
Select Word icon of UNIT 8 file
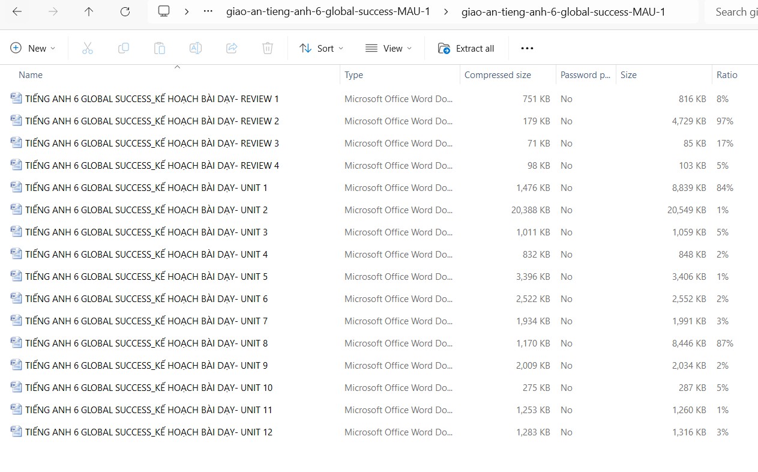(x=16, y=343)
